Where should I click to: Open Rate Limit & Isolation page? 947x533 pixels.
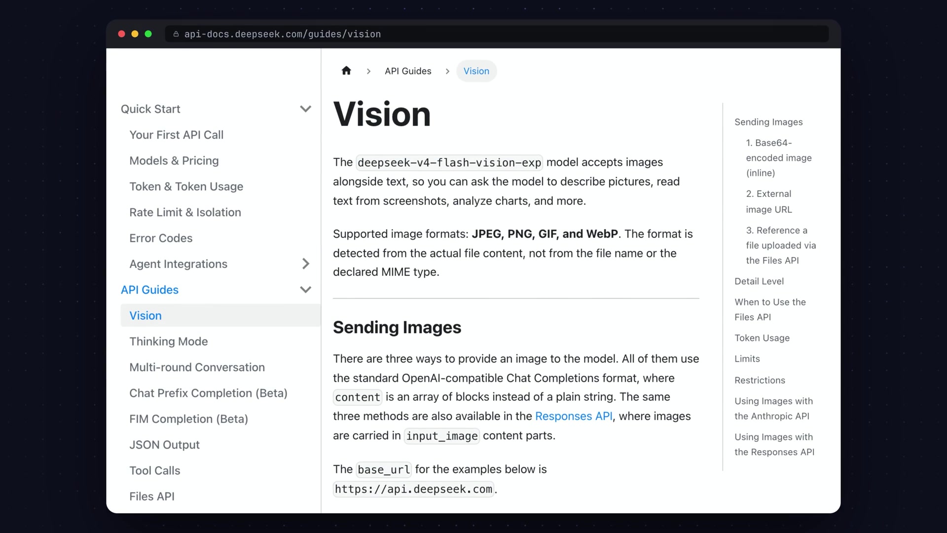point(185,212)
